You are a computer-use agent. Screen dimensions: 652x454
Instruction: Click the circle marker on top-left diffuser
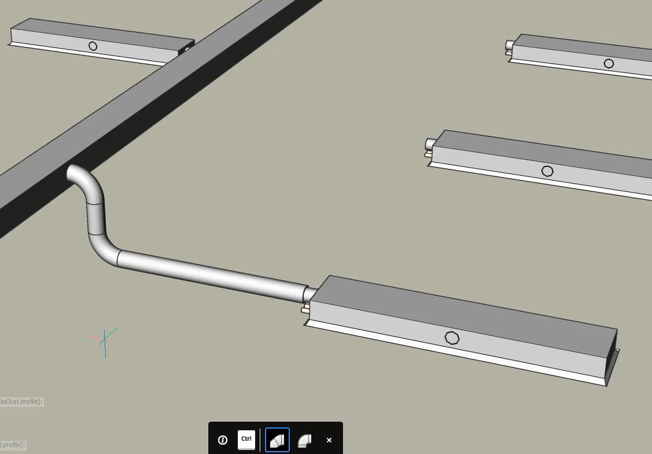pos(93,46)
